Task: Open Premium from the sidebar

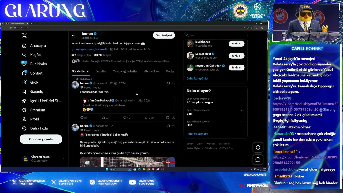Action: click(33, 110)
